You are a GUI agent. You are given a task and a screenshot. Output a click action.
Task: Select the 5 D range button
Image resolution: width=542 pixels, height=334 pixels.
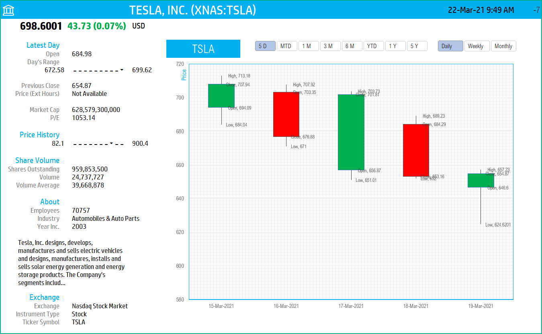tap(265, 46)
